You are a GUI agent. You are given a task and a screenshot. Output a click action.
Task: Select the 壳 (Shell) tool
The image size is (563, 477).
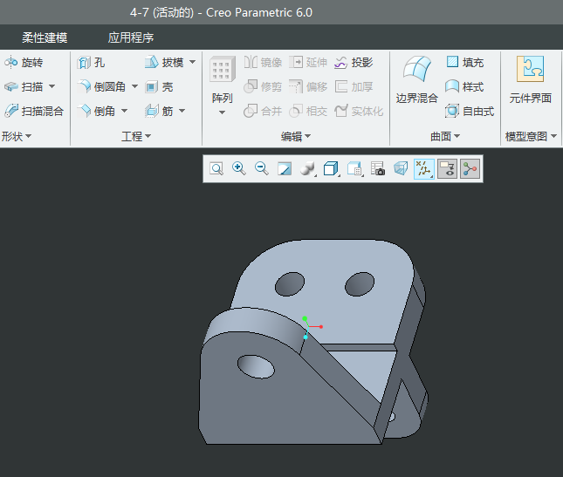159,86
